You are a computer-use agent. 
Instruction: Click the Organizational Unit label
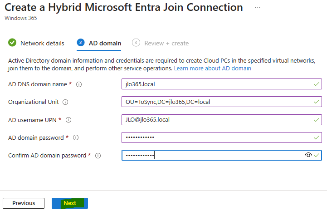[34, 102]
